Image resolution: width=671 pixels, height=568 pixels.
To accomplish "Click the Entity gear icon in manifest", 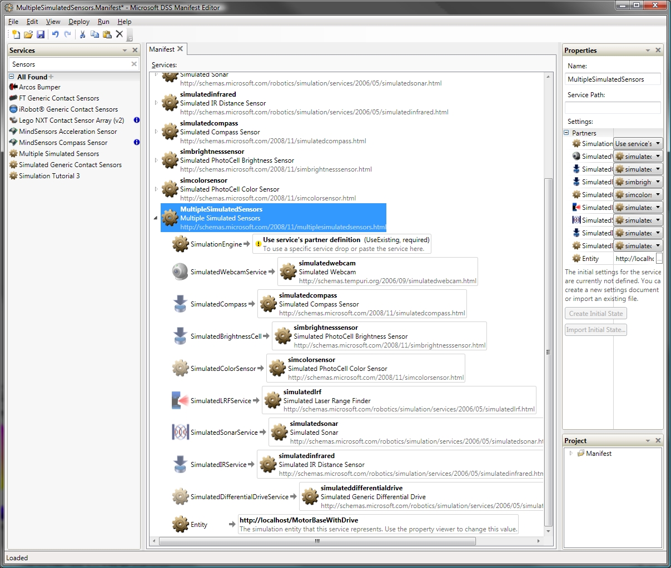I will (x=180, y=524).
